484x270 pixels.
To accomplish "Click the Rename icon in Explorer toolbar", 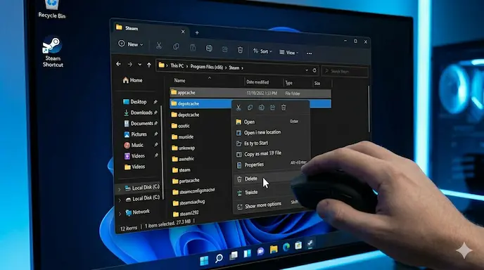I will coord(209,48).
